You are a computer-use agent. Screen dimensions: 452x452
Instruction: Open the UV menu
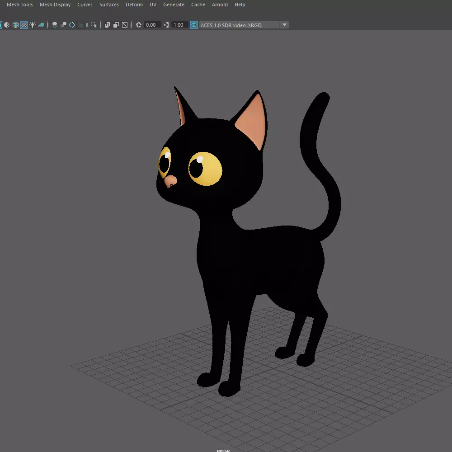[x=153, y=5]
